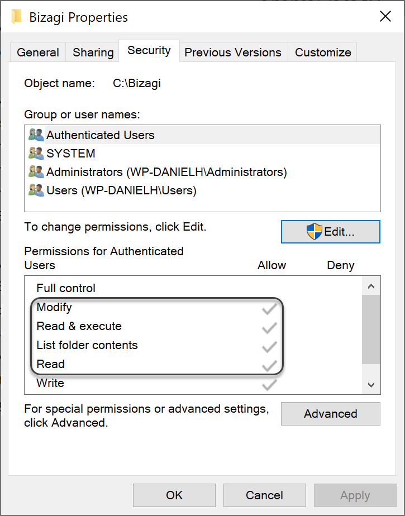
Task: Click the Read permission label
Action: coord(51,364)
